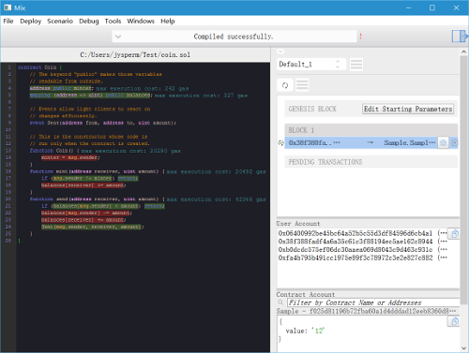
Task: Copy user account addresses with clipboard icon
Action: tap(455, 233)
